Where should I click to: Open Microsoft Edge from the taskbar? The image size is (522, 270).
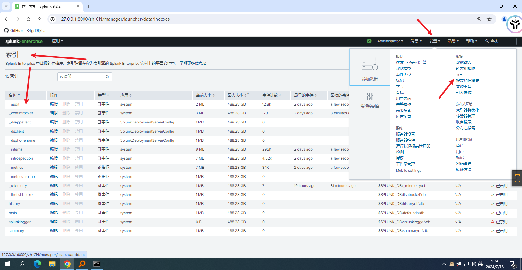click(x=37, y=264)
